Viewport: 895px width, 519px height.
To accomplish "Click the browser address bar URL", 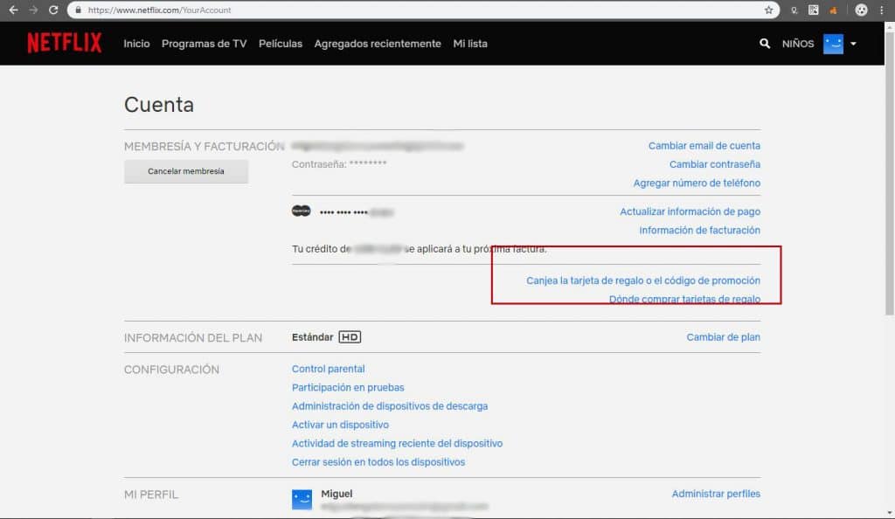I will coord(159,10).
